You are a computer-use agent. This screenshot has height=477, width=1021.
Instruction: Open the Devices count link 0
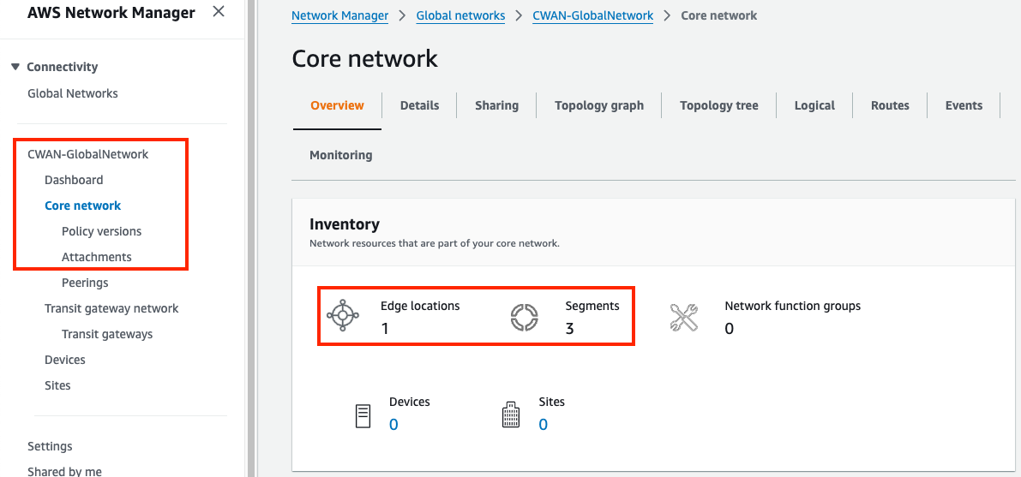coord(393,425)
